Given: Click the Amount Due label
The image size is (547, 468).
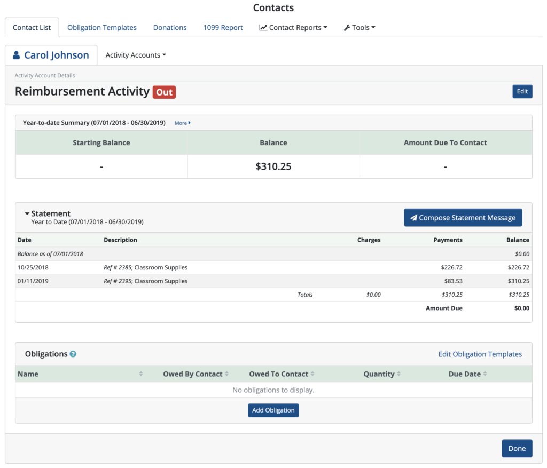Looking at the screenshot, I should [444, 308].
